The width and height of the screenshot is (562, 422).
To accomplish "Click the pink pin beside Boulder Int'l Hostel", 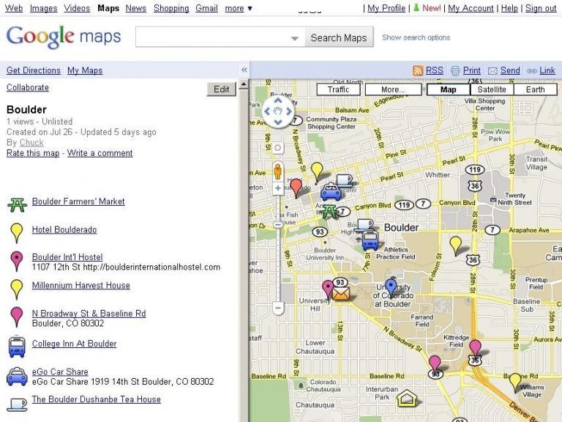I will 17,261.
